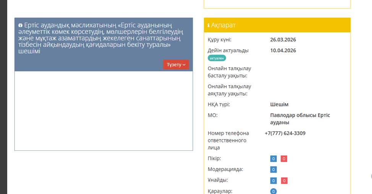Open the Түзету dropdown button

coord(176,65)
